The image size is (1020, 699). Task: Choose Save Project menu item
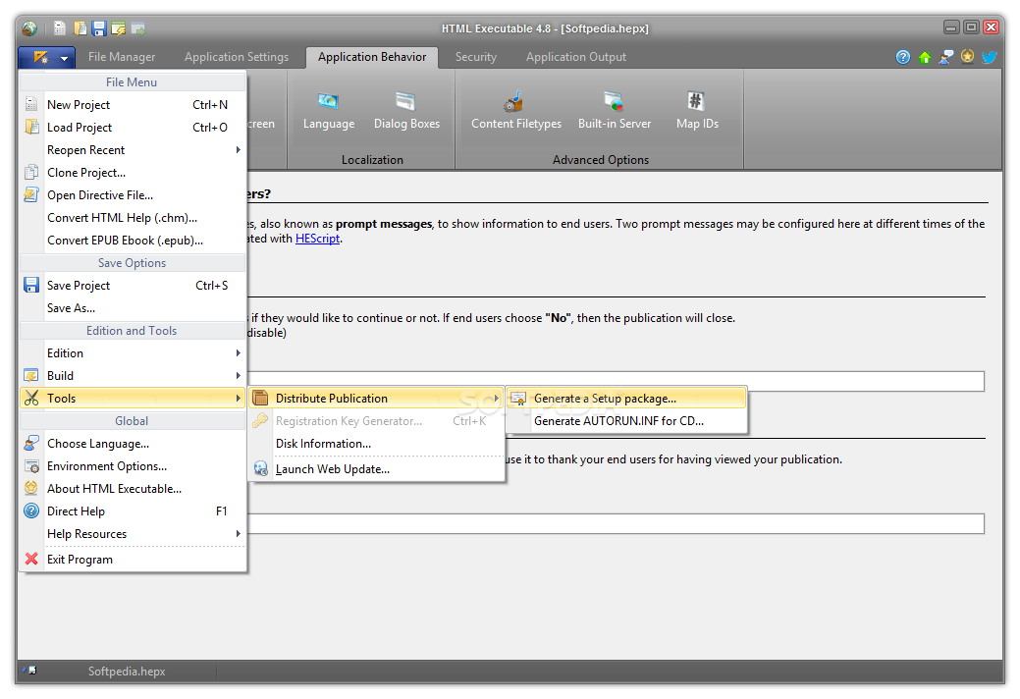pos(133,286)
